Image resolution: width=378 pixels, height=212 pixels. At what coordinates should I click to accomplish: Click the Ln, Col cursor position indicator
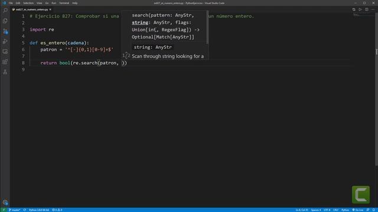[x=302, y=210]
